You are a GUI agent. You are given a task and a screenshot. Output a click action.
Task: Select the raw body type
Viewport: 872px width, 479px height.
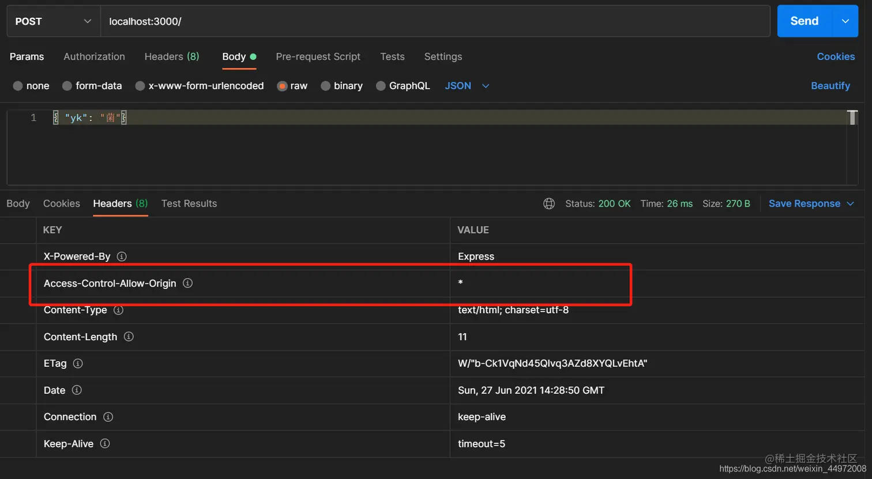[282, 86]
